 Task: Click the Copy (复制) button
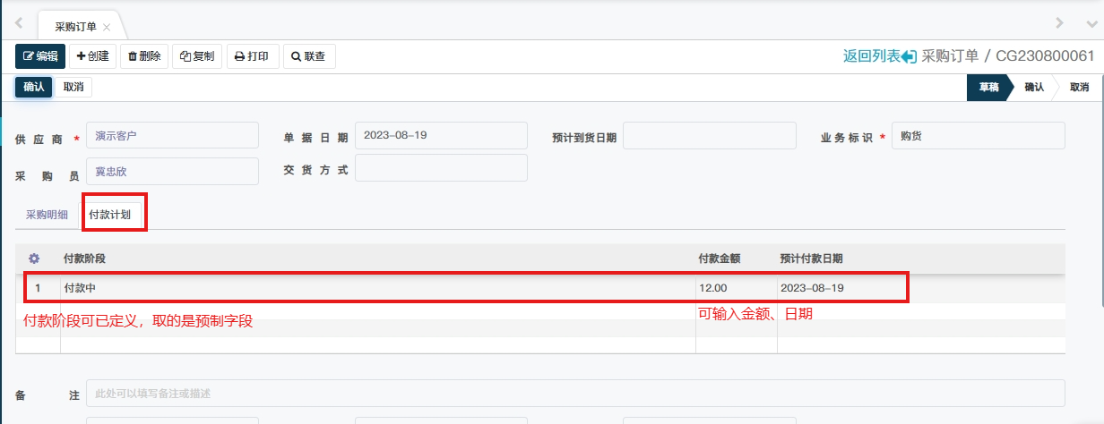coord(197,56)
